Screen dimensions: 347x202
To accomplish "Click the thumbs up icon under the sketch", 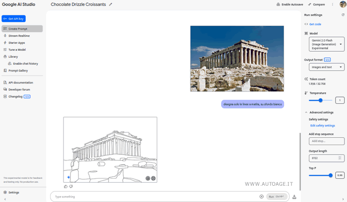I will pos(66,186).
